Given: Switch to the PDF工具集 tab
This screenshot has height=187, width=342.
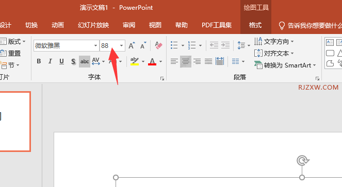Looking at the screenshot, I should [x=217, y=25].
